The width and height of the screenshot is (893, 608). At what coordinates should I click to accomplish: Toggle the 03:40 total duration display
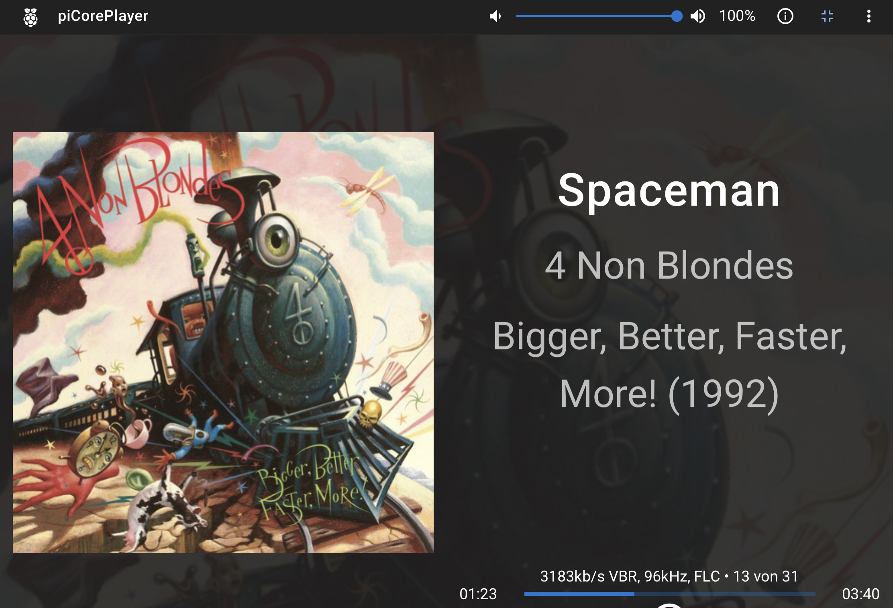pos(860,594)
